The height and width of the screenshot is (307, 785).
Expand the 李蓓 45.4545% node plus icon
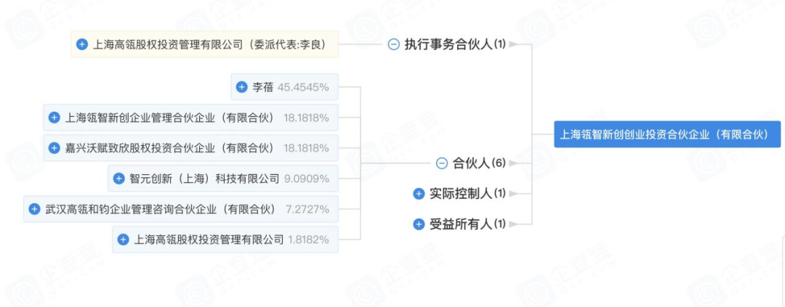click(242, 87)
